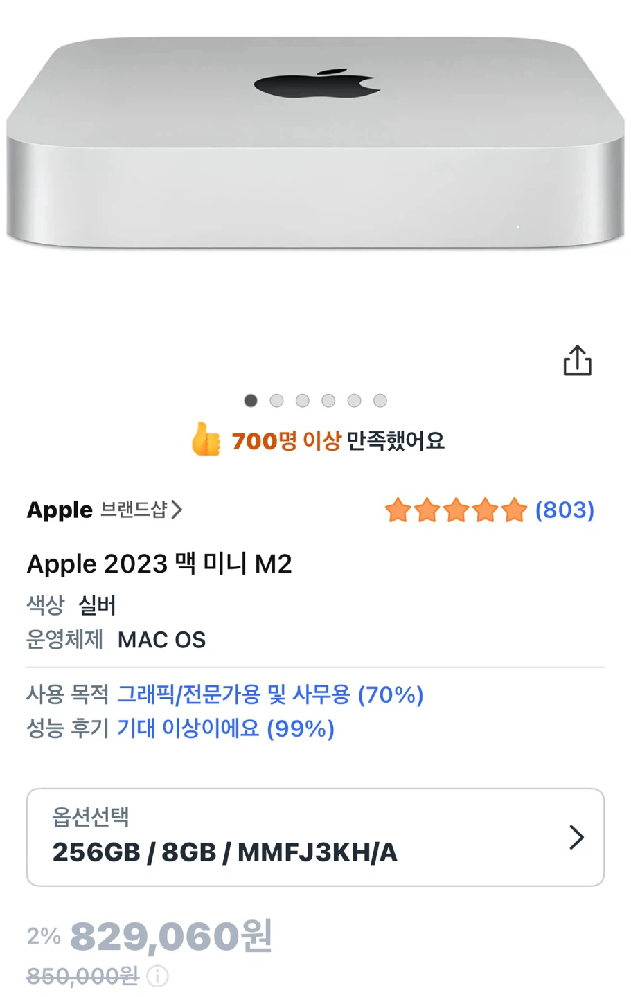The image size is (631, 997).
Task: Switch to the third image pagination dot
Action: 303,400
